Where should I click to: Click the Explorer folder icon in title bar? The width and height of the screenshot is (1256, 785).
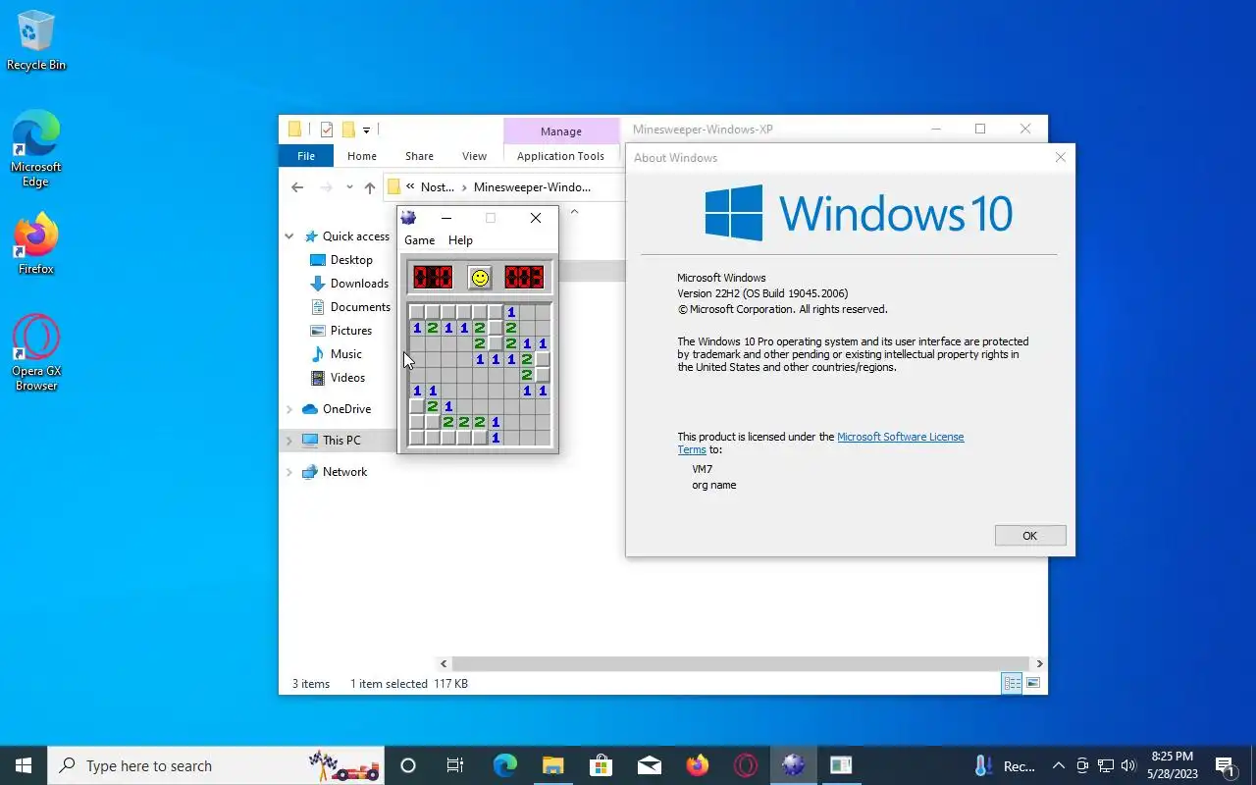pos(294,130)
